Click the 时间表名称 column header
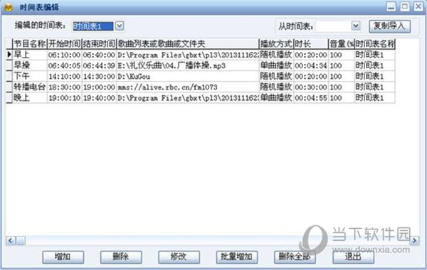Viewport: 427px width, 270px height. click(x=375, y=44)
